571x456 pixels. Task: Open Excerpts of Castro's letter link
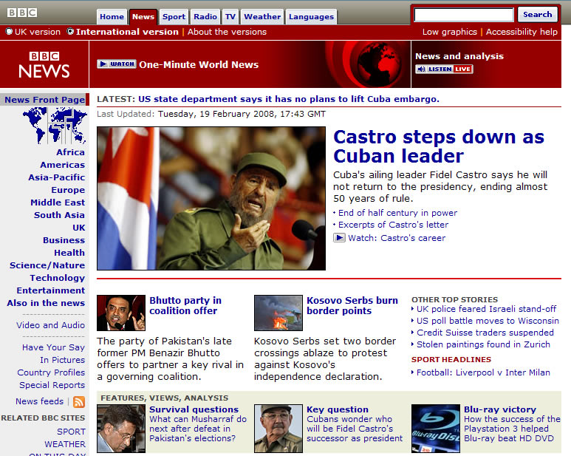tap(393, 225)
